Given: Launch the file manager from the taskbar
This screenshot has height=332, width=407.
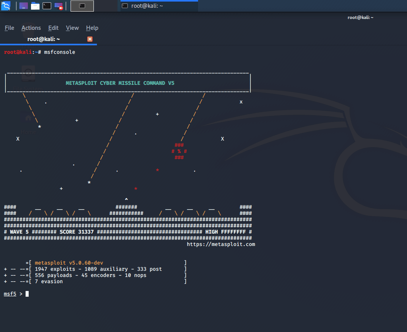Looking at the screenshot, I should point(35,6).
